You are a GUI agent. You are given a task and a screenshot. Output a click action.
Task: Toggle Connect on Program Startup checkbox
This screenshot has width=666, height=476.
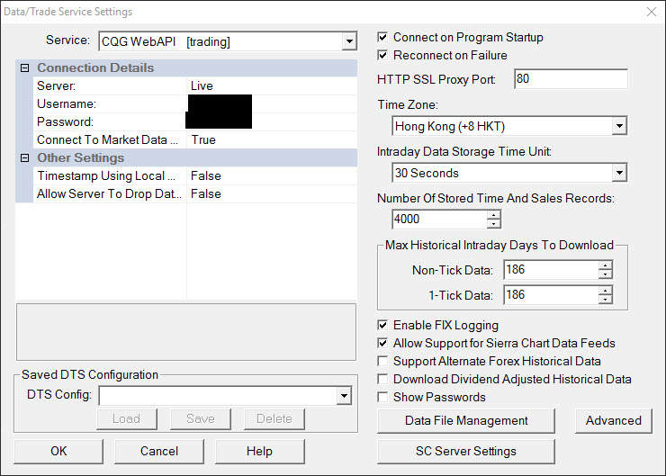[383, 38]
